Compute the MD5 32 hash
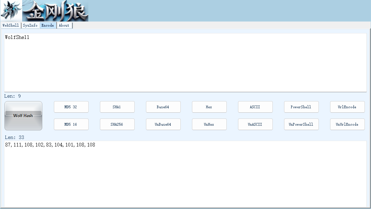 71,107
